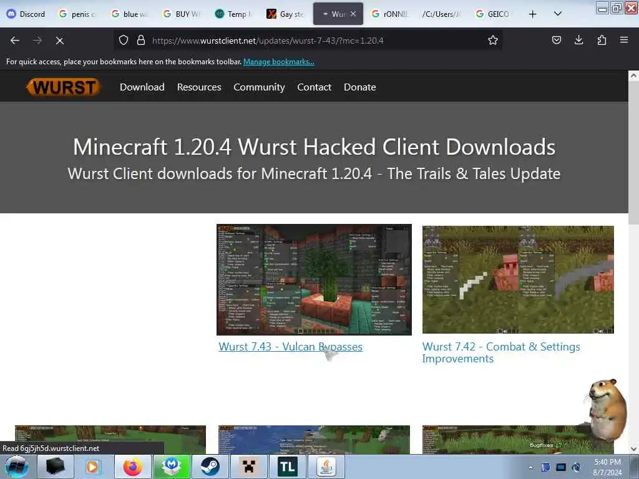Click the Wurst 7.43 screenshot thumbnail
Viewport: 639px width, 479px height.
coord(315,279)
